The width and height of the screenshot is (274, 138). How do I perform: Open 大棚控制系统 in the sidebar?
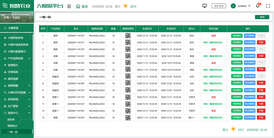[15, 38]
